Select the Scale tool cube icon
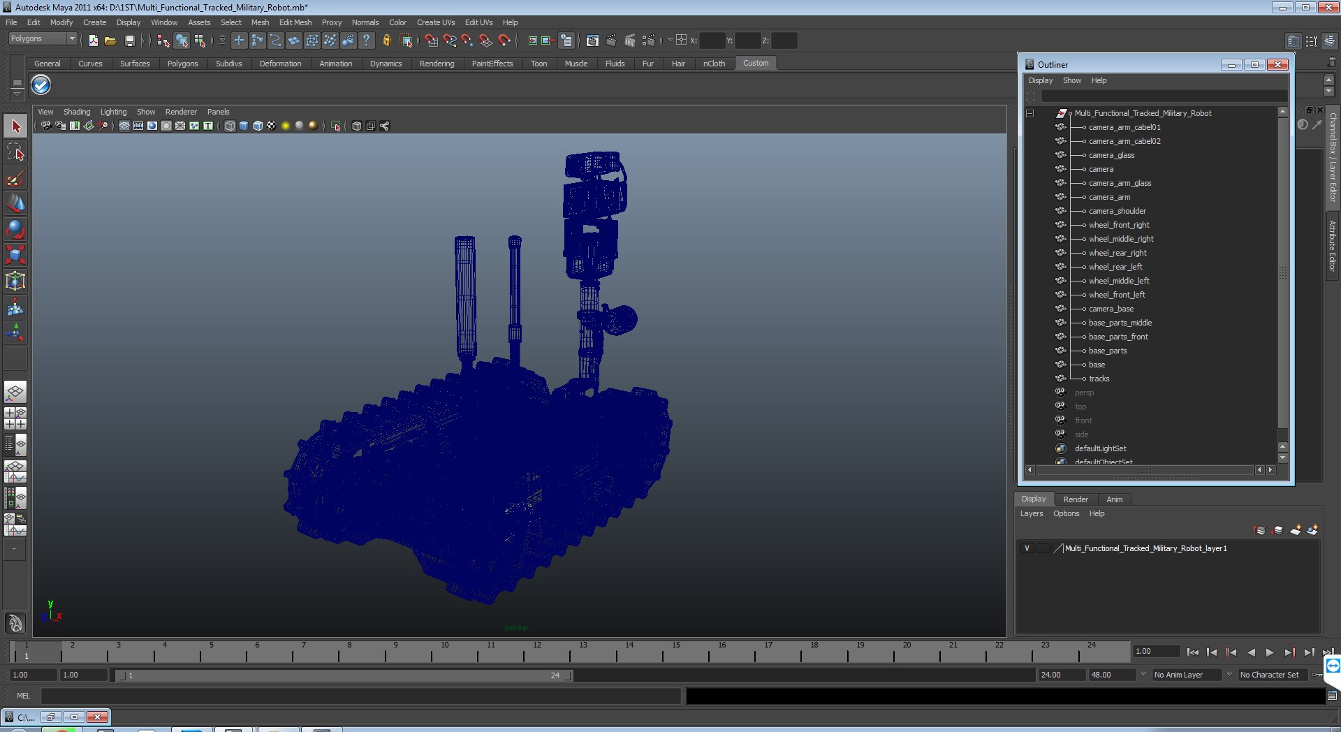Screen dimensions: 1341x732 pos(15,255)
